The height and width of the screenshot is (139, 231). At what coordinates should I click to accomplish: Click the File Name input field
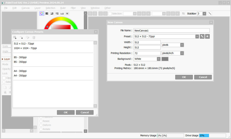coord(171,31)
